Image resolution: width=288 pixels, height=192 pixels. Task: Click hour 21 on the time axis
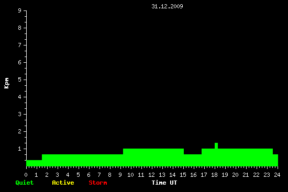[246, 175]
